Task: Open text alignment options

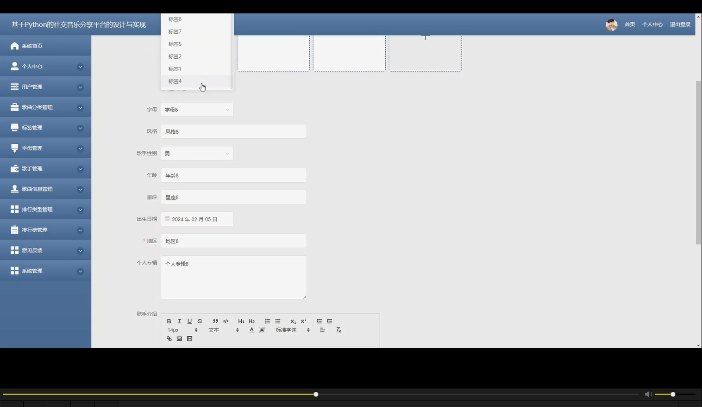Action: click(322, 330)
